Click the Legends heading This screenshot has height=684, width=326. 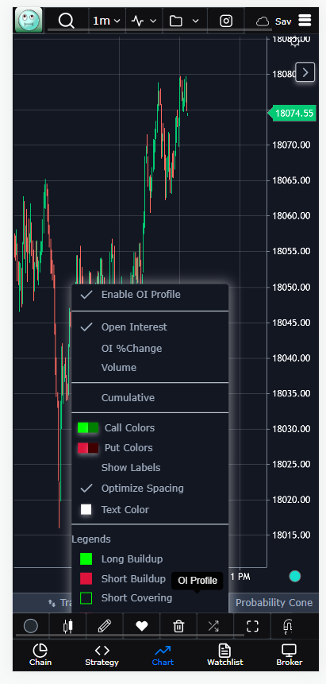(91, 539)
